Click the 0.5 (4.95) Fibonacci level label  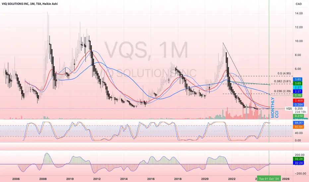point(284,73)
